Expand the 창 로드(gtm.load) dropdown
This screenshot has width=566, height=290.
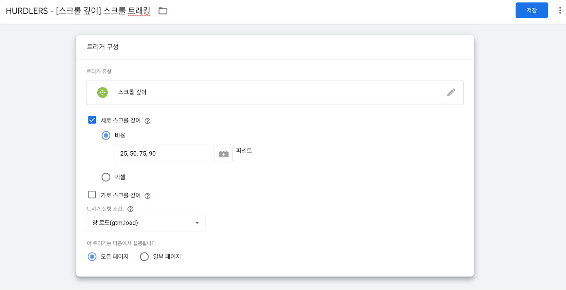coord(146,222)
